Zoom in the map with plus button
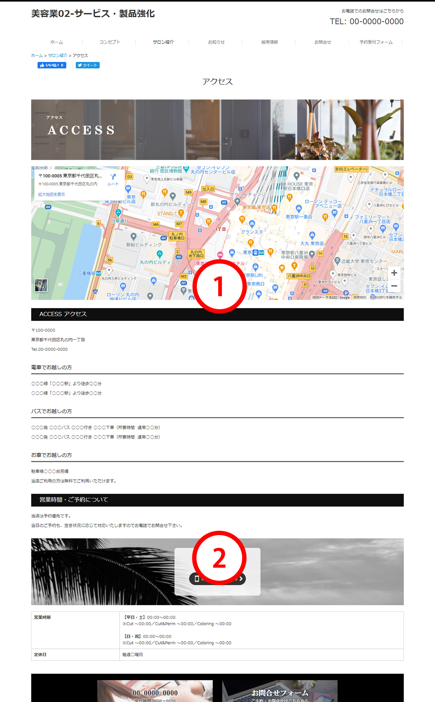 pos(394,273)
